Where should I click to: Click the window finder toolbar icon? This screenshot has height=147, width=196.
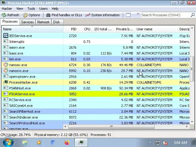(128, 15)
